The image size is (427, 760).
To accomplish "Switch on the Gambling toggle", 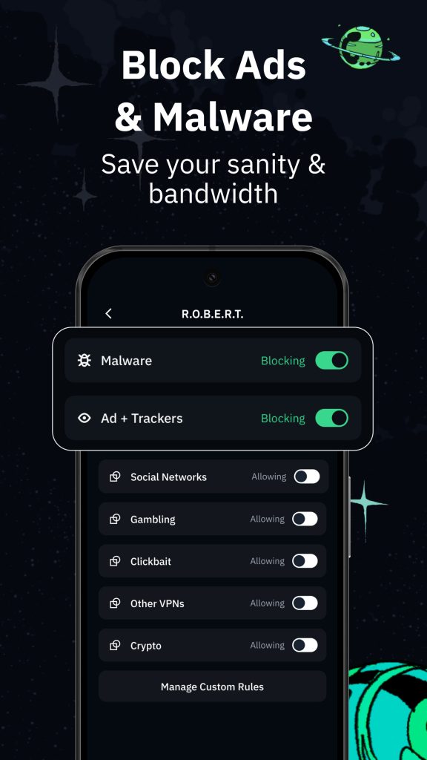I will click(305, 519).
